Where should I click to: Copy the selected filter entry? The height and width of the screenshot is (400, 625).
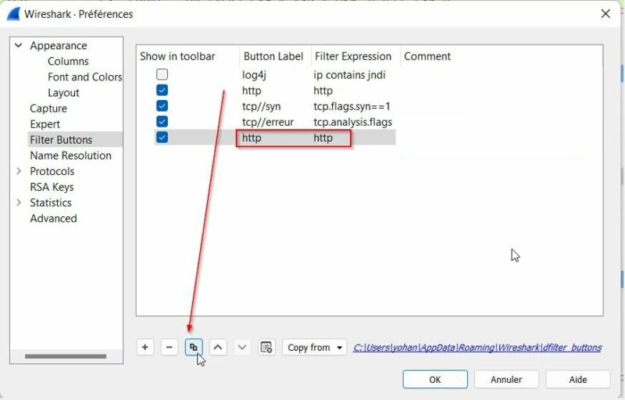click(x=194, y=348)
